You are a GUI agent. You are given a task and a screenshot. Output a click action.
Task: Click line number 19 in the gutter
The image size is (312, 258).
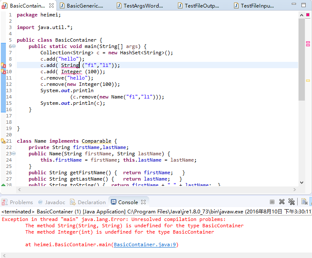pyautogui.click(x=9, y=128)
